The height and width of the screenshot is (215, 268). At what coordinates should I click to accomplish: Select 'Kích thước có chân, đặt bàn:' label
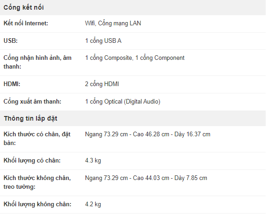37,139
